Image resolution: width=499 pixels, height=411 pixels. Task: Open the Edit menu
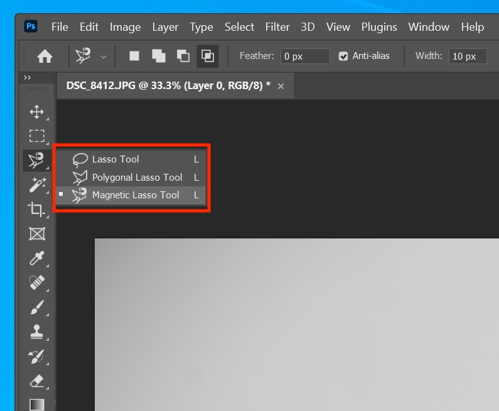[x=89, y=27]
